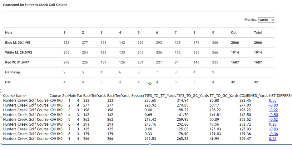Click White tee hole 1 yardage 305

click(x=66, y=52)
